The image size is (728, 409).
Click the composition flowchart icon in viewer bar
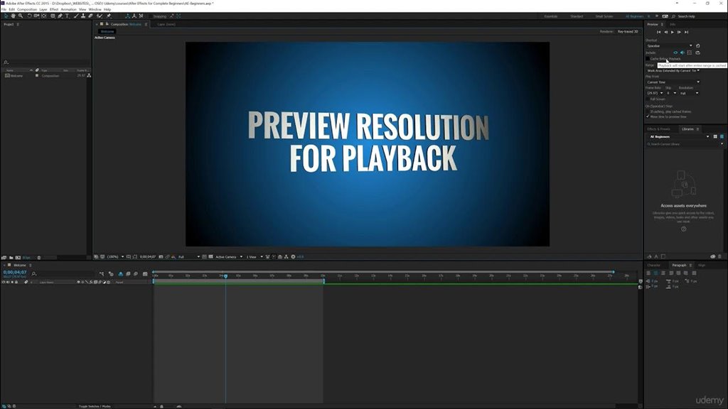(x=286, y=256)
